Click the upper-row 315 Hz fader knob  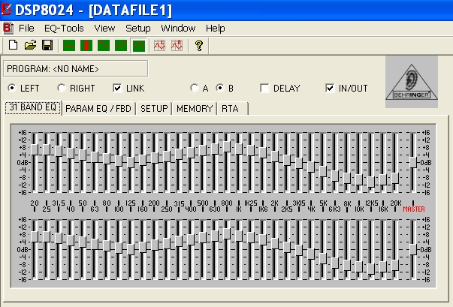pos(179,154)
